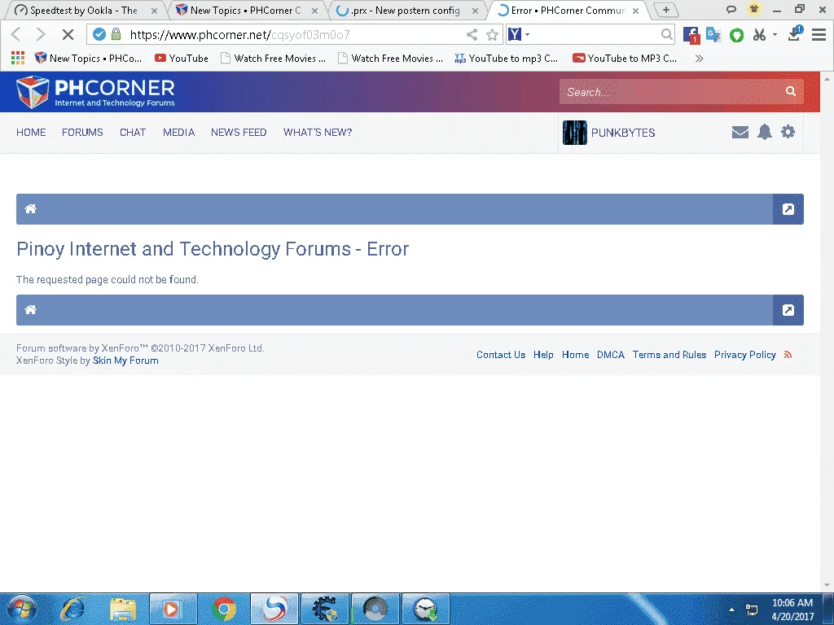Open Privacy Policy footer link
Image resolution: width=834 pixels, height=625 pixels.
(744, 355)
